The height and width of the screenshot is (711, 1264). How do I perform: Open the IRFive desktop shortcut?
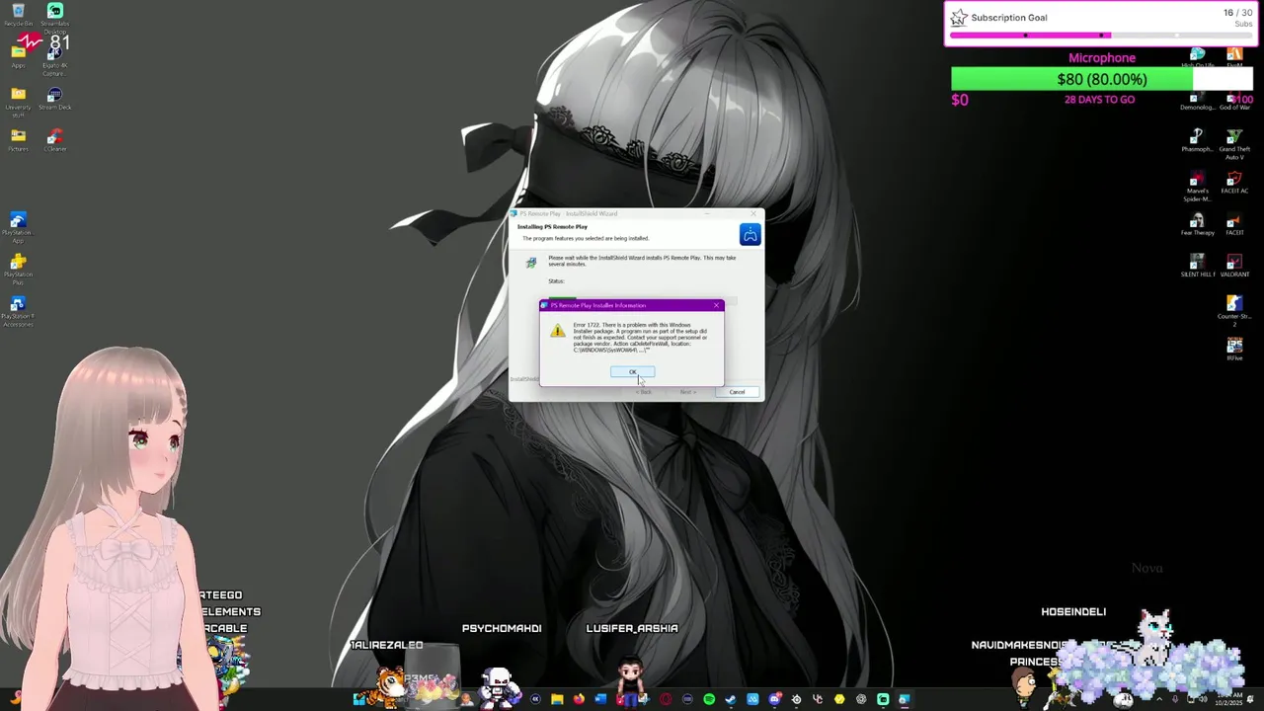pos(1234,349)
